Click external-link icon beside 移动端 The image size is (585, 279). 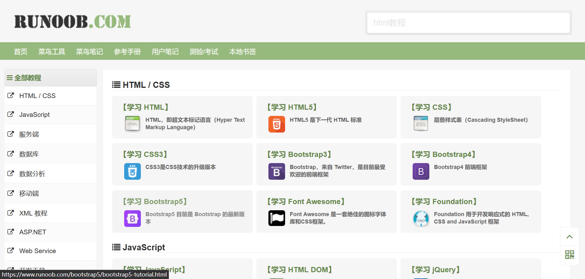point(11,193)
